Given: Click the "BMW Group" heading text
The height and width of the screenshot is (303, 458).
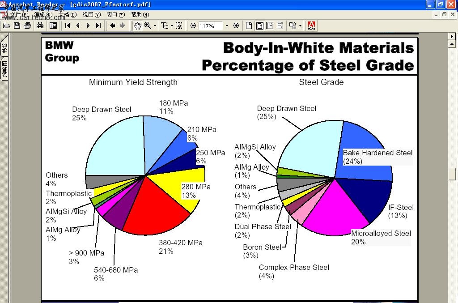Looking at the screenshot, I should point(62,51).
